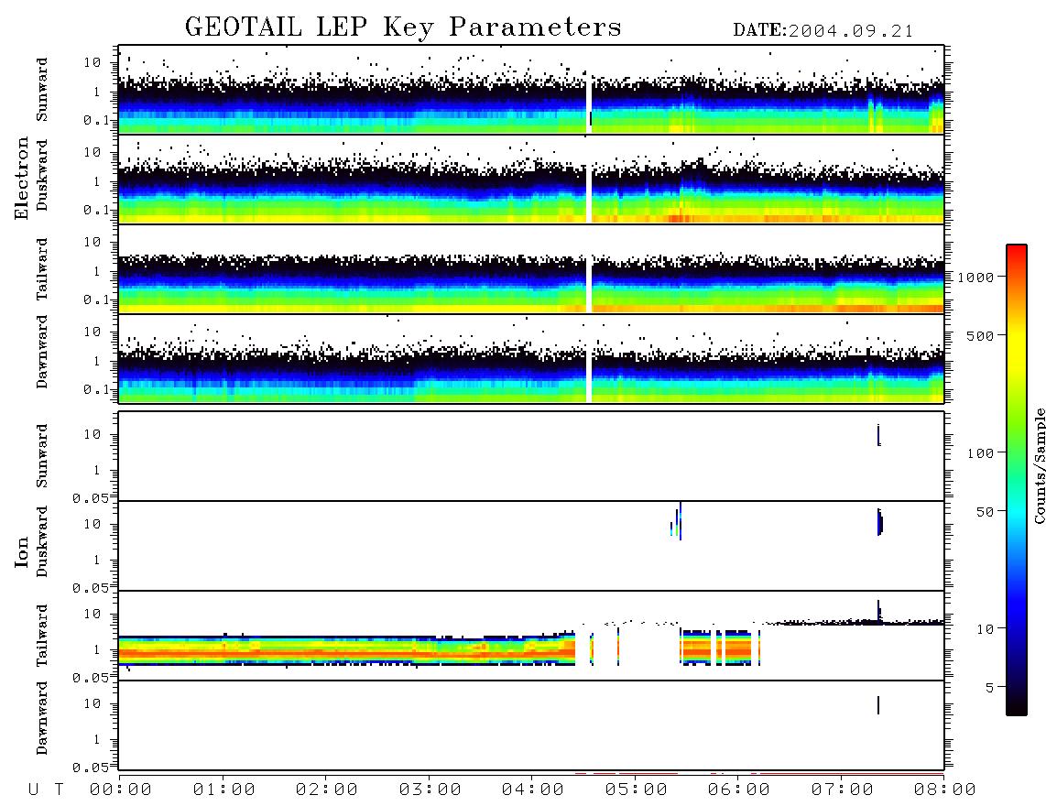The height and width of the screenshot is (806, 1046).
Task: Click the 06:00 time tick label
Action: tap(739, 790)
